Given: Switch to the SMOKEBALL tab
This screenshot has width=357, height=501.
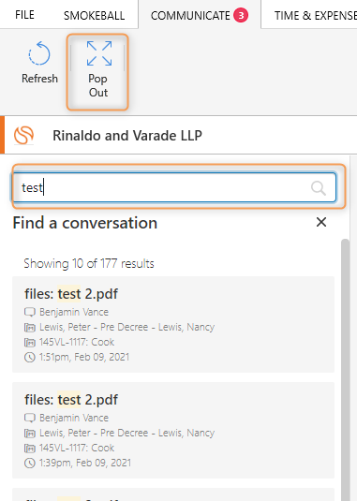Looking at the screenshot, I should tap(94, 15).
